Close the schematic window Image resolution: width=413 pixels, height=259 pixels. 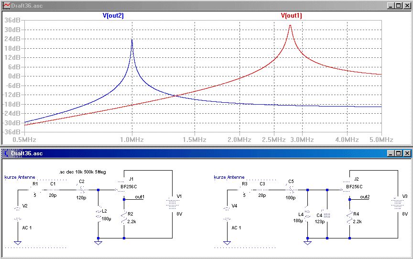tap(407, 153)
